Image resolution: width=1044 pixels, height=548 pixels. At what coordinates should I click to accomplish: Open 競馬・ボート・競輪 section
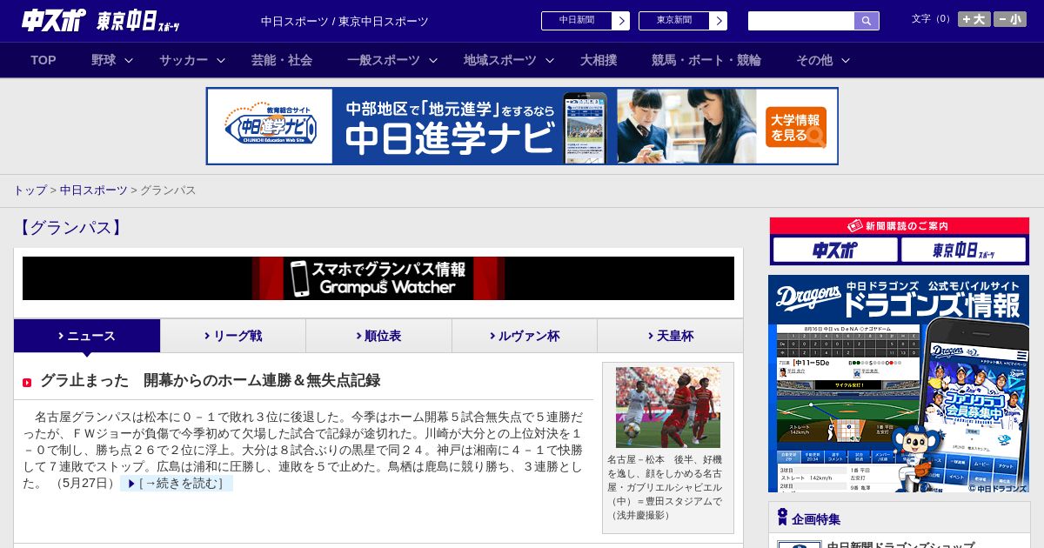click(x=706, y=60)
